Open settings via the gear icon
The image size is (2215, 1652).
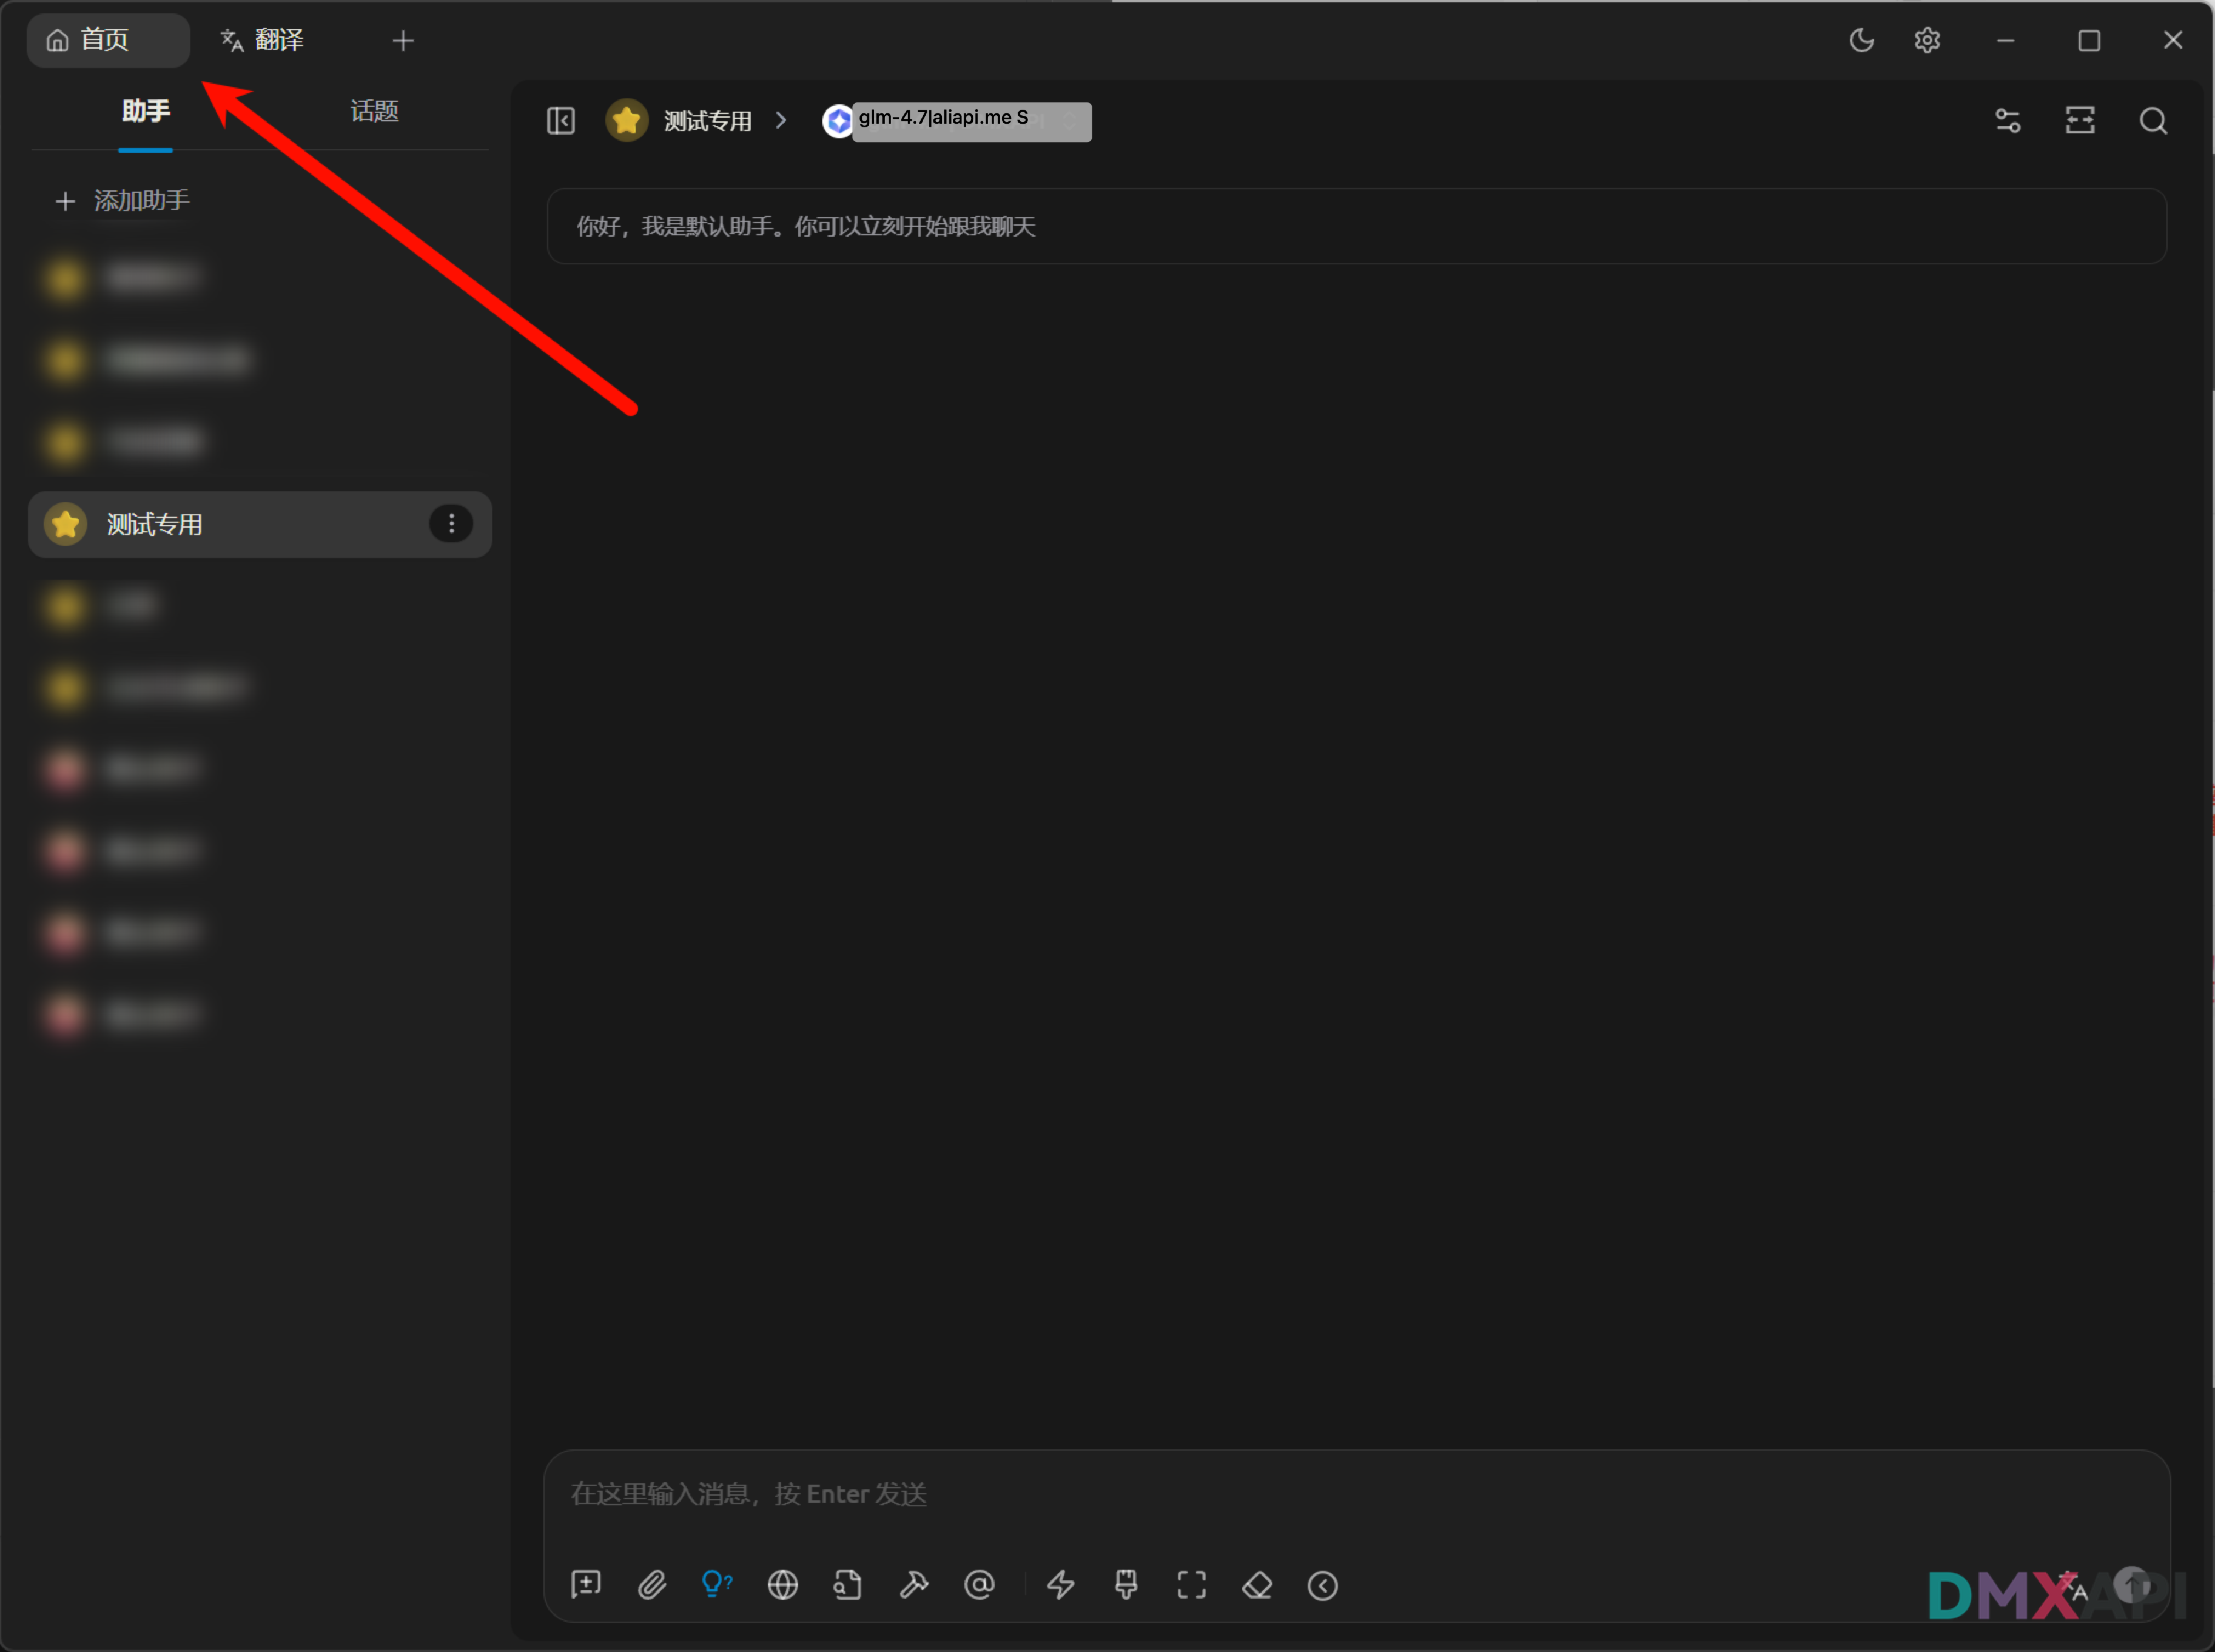[1927, 40]
